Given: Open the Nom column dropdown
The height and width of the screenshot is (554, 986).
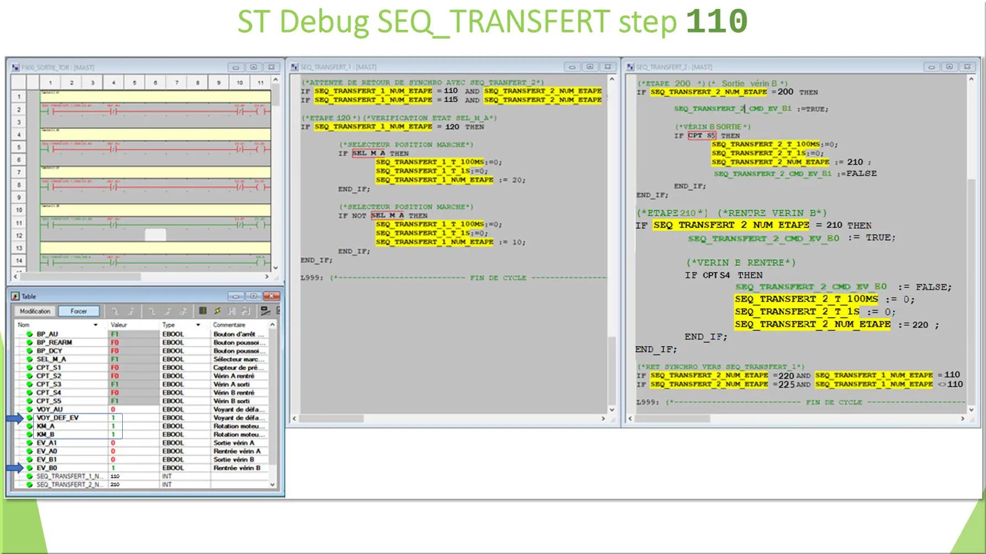Looking at the screenshot, I should coord(95,325).
